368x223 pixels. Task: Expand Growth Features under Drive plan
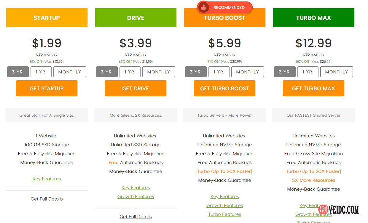coord(136,197)
